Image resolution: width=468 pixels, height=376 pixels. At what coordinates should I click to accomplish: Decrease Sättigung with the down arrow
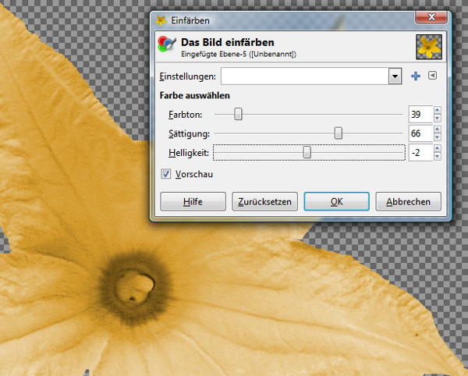[438, 137]
